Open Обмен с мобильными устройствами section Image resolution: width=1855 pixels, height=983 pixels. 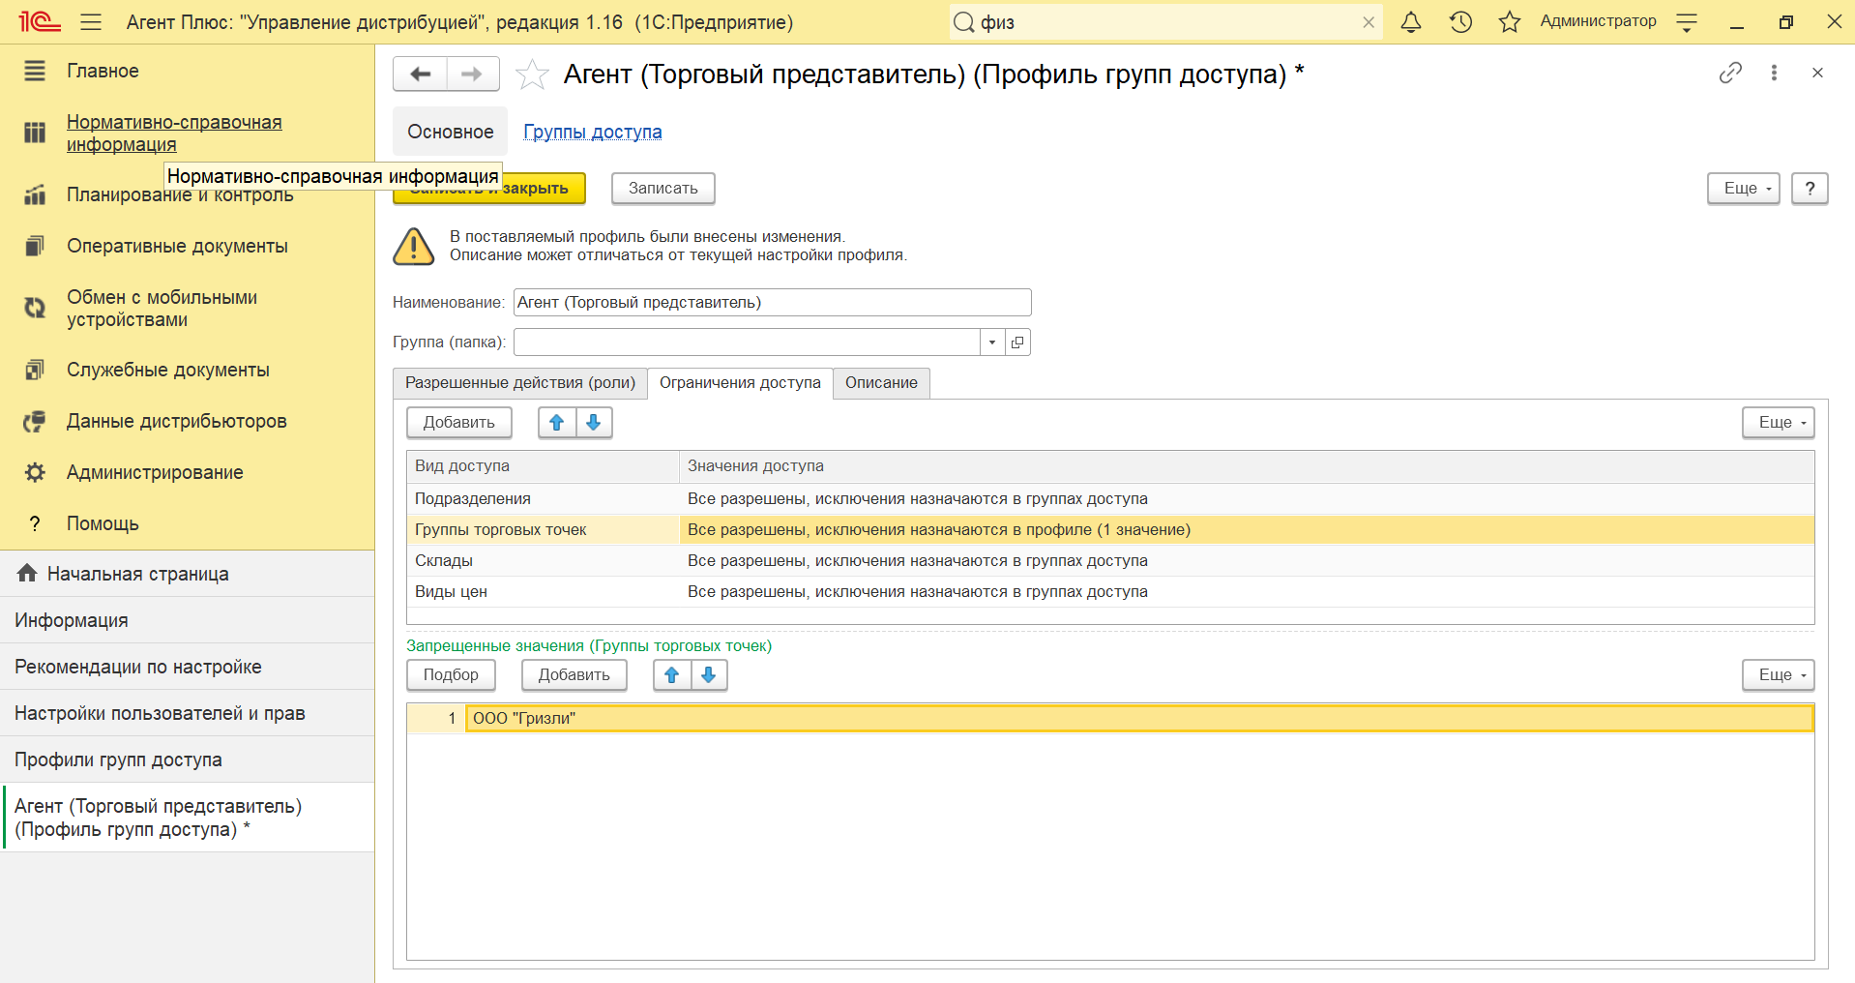(x=162, y=309)
